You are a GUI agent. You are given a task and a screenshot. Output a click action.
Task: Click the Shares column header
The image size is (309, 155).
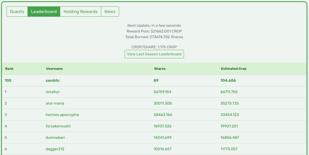tap(160, 69)
